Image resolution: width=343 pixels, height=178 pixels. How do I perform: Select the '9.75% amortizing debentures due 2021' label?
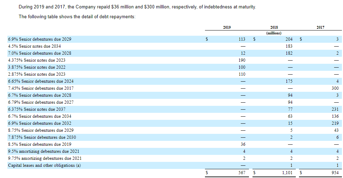coord(45,158)
